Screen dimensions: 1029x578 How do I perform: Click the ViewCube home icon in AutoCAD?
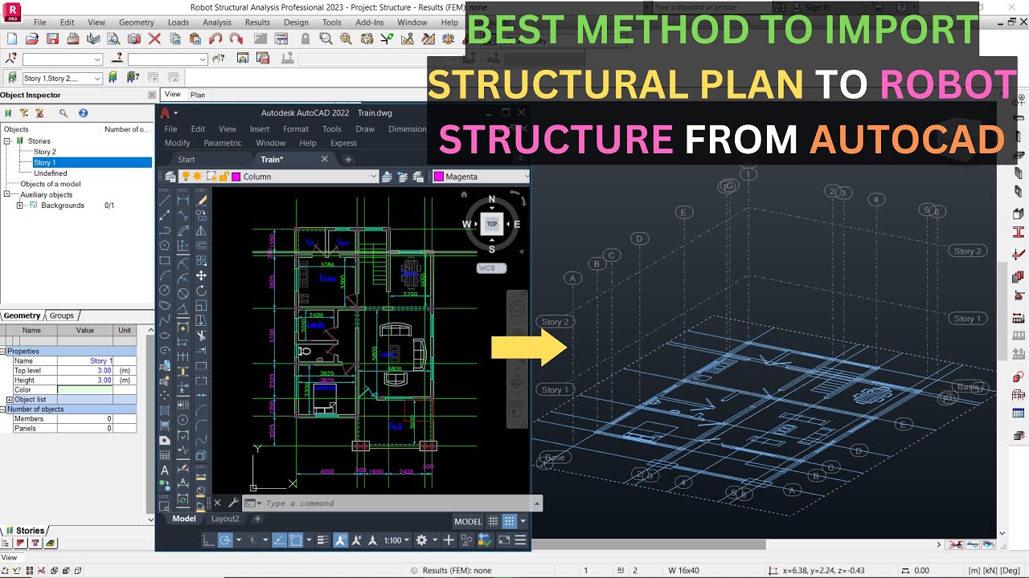tap(464, 193)
